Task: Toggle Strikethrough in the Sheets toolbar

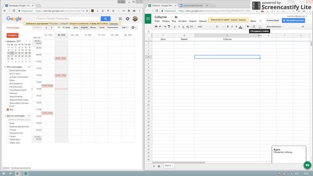Action: 236,26
